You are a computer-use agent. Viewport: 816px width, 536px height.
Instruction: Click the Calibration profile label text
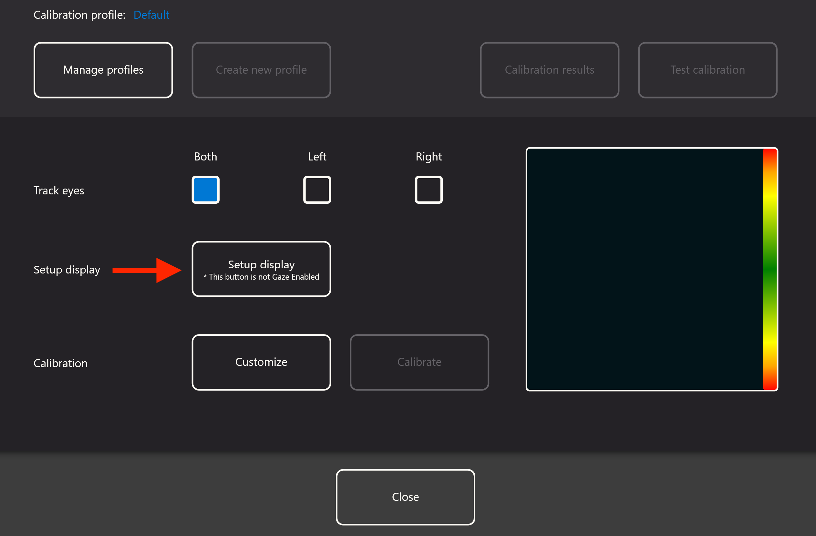pos(79,15)
